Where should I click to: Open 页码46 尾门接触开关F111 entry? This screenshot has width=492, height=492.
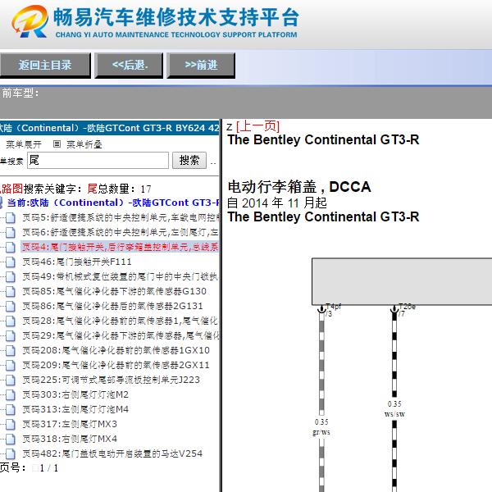coord(77,262)
